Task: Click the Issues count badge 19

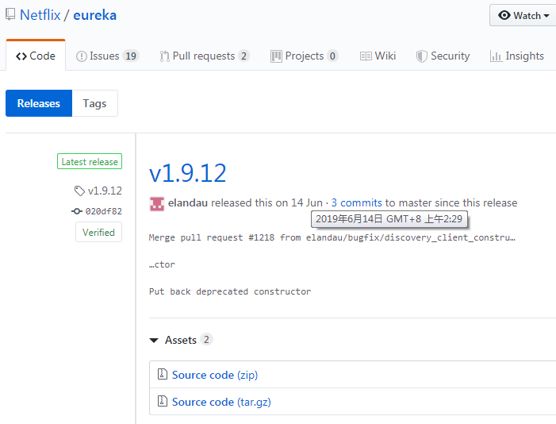Action: click(x=131, y=56)
